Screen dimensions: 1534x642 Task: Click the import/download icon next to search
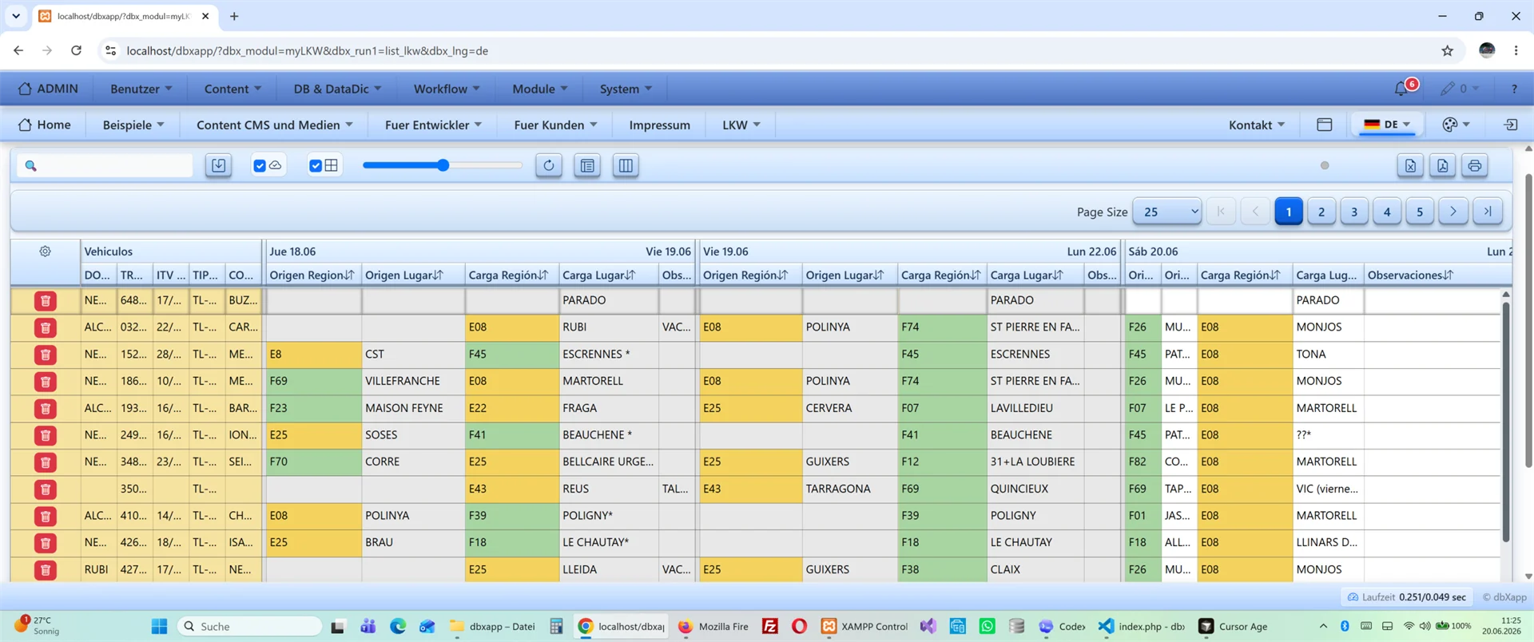coord(218,165)
